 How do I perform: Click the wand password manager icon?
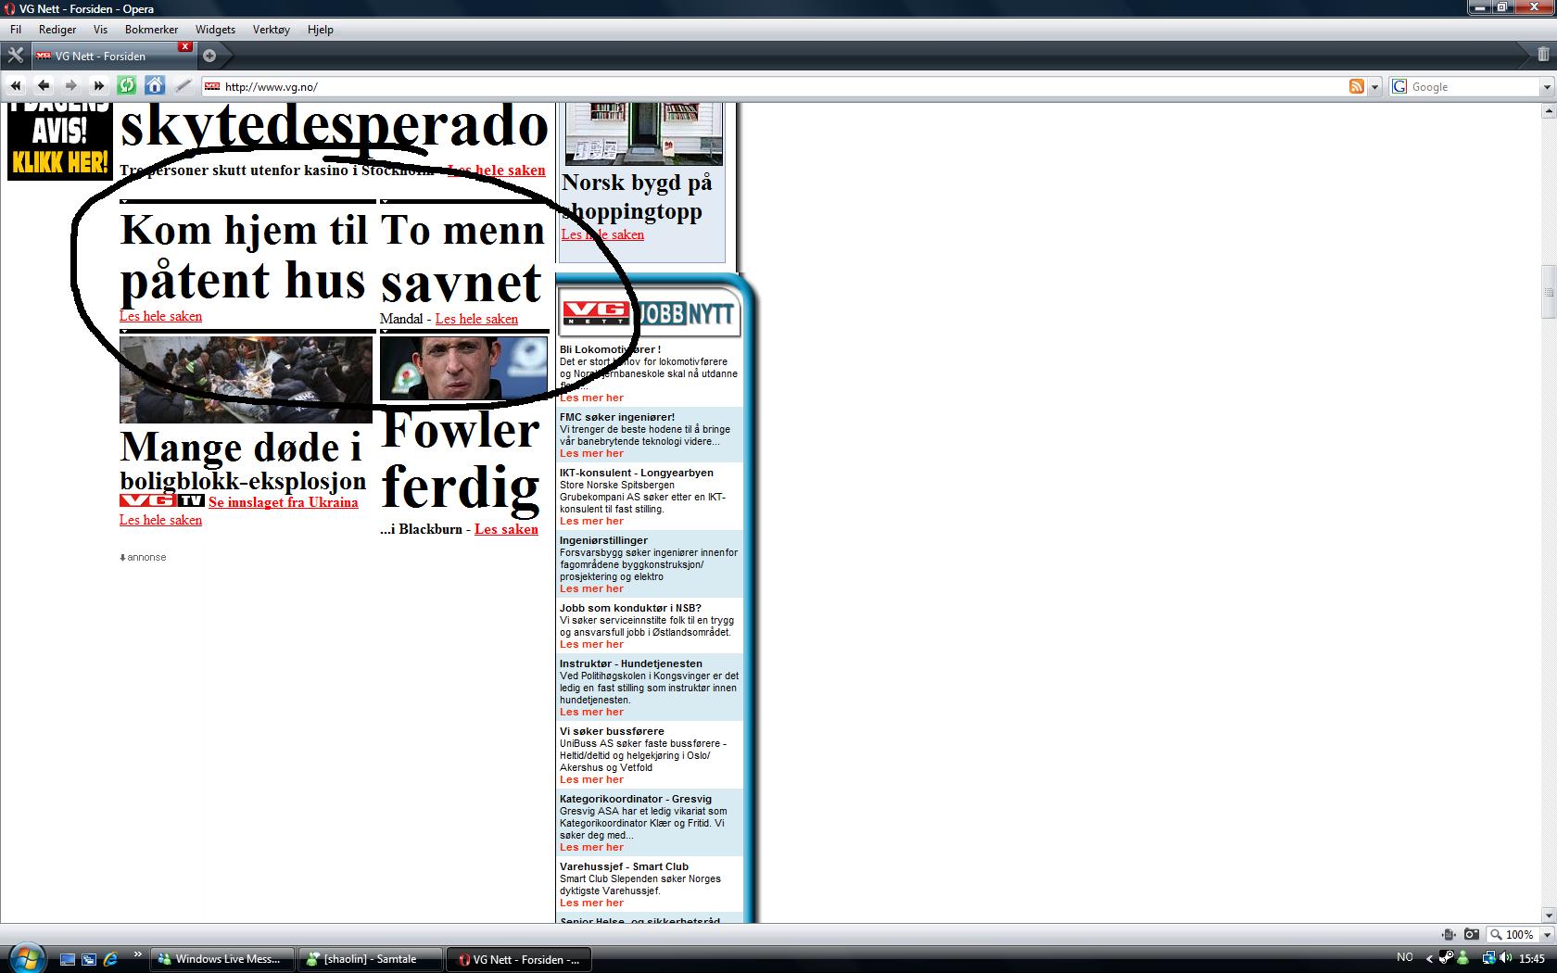point(184,86)
